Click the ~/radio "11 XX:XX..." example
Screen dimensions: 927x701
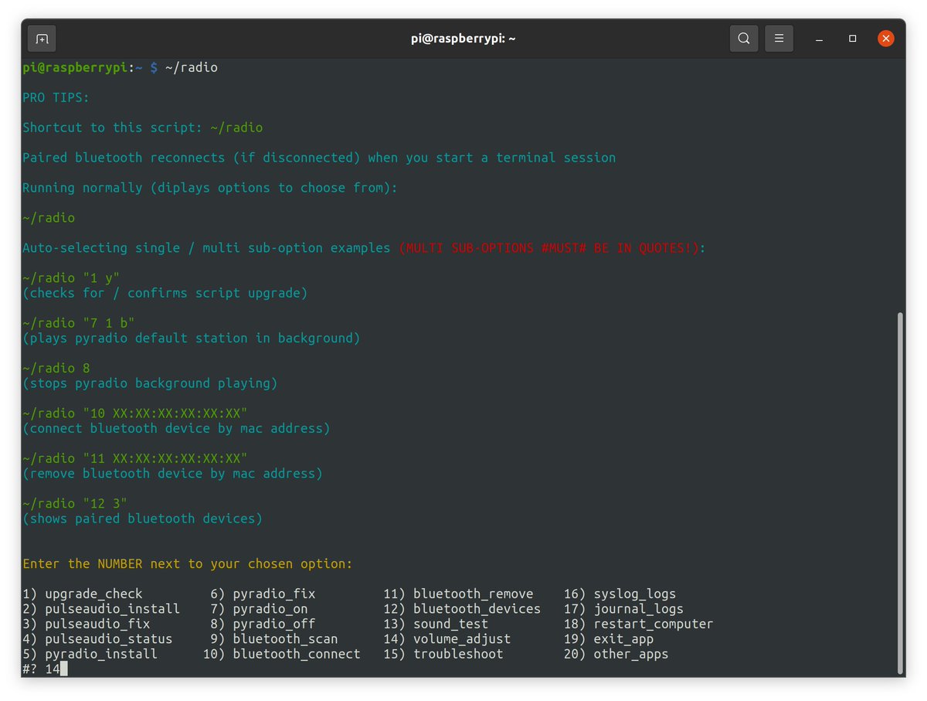(135, 458)
